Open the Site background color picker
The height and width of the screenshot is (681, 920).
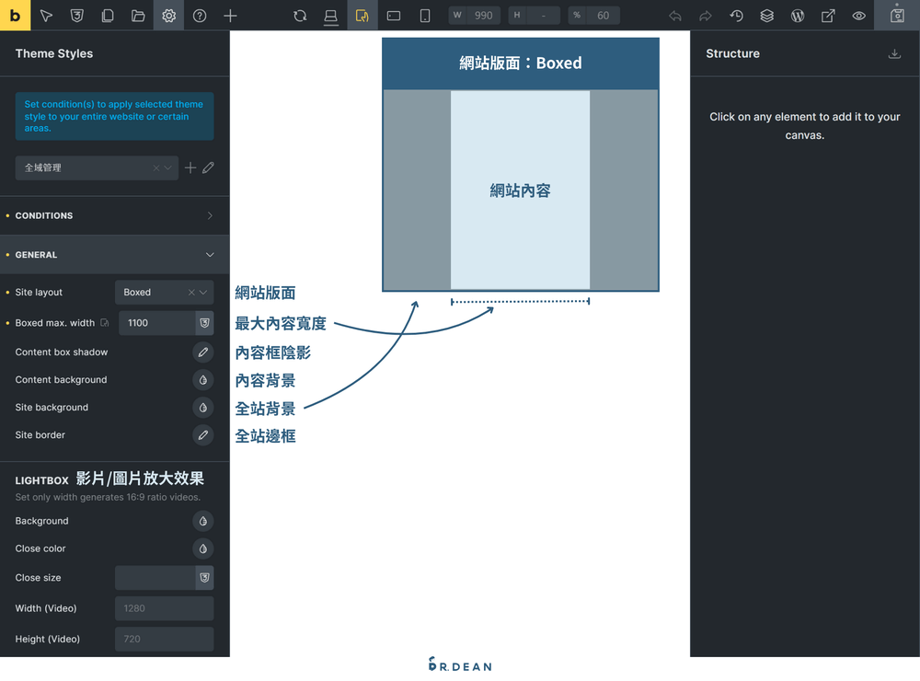[x=203, y=408]
